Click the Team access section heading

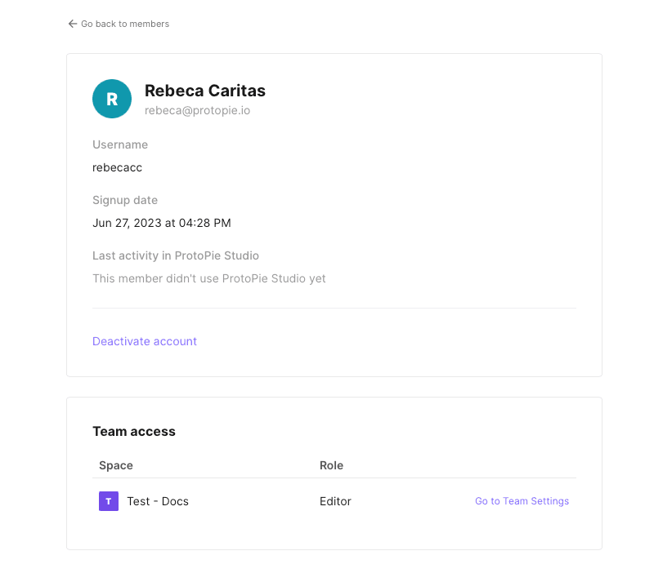pos(134,431)
